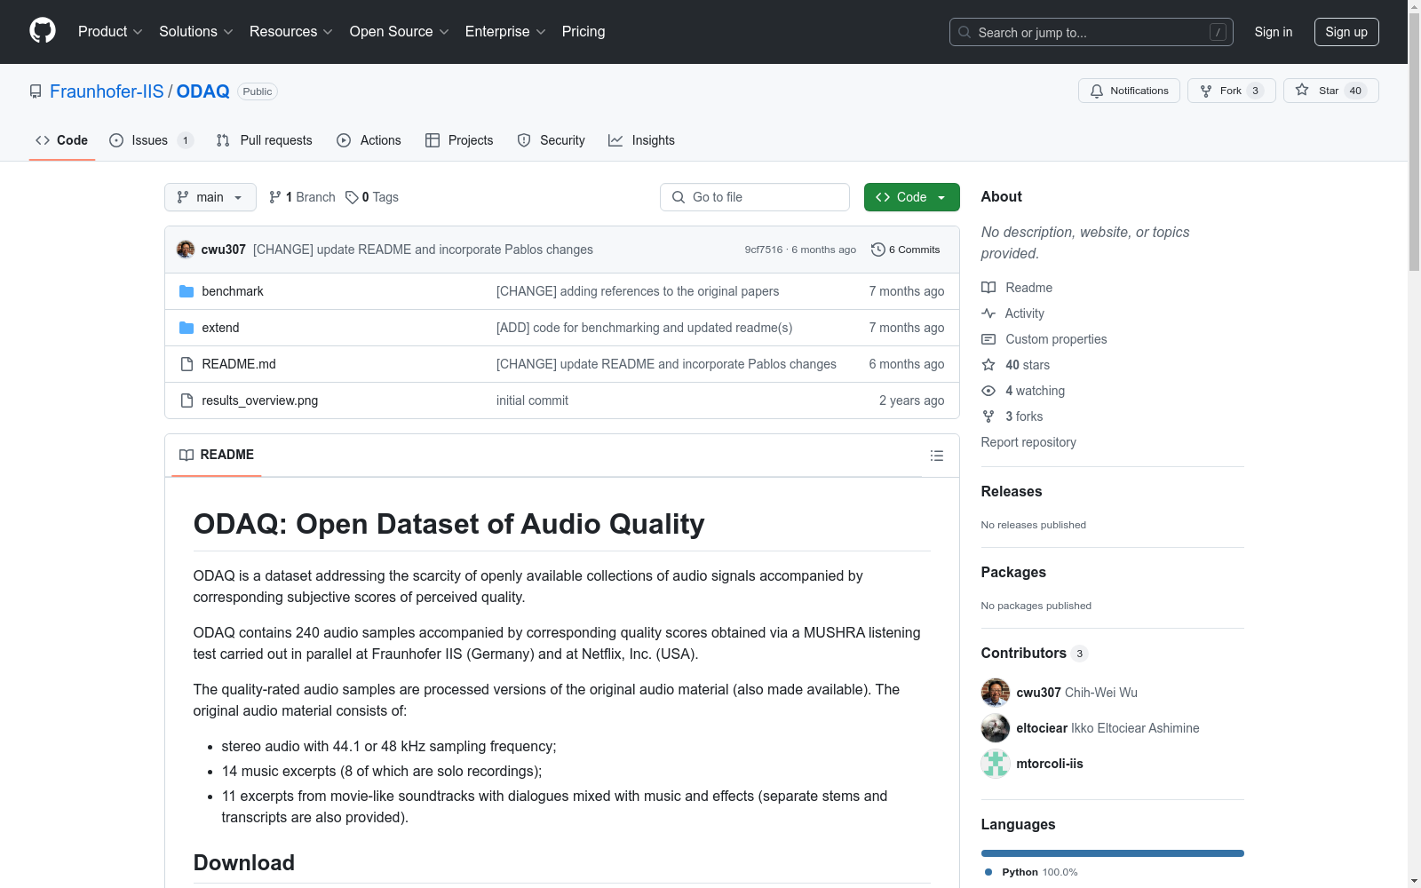Viewport: 1421px width, 888px height.
Task: Click the 'initial commit' message
Action: [532, 400]
